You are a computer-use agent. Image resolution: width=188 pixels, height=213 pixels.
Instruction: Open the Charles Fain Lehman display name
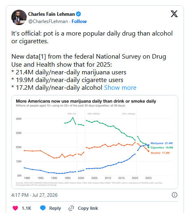pos(51,14)
